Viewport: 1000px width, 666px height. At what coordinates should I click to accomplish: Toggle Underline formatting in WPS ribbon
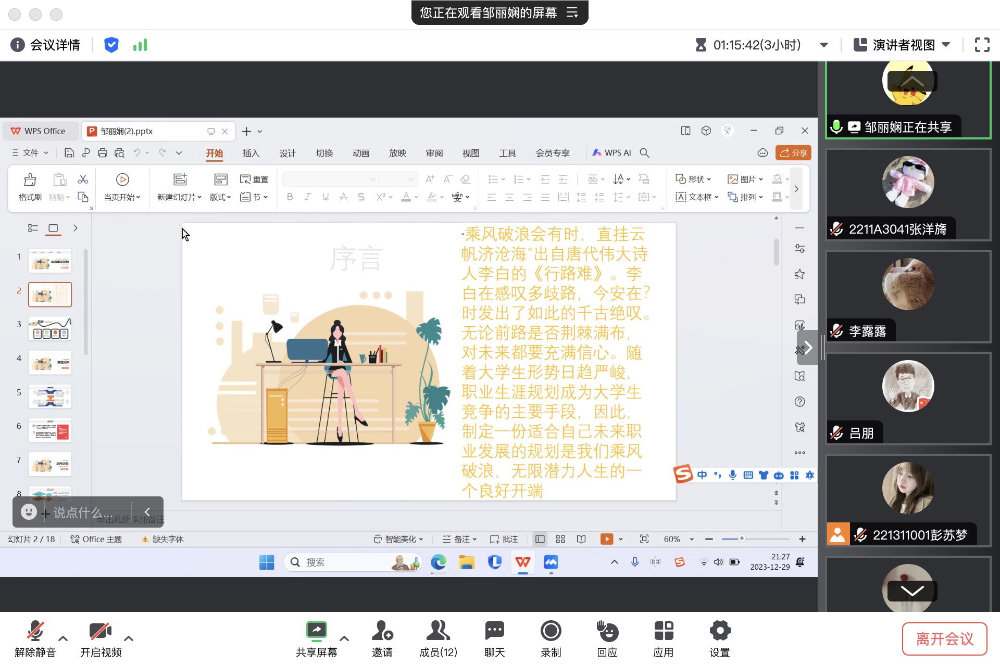(x=326, y=197)
